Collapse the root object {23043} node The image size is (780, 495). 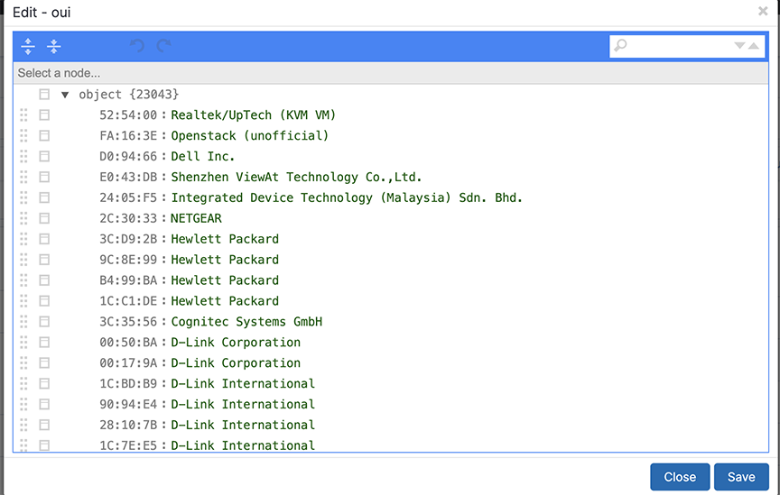pyautogui.click(x=65, y=95)
